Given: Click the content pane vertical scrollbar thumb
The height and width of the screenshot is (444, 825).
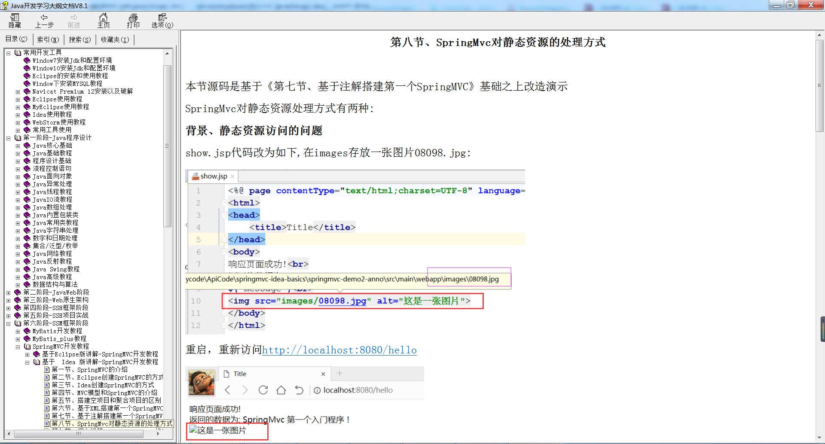Looking at the screenshot, I should (819, 86).
